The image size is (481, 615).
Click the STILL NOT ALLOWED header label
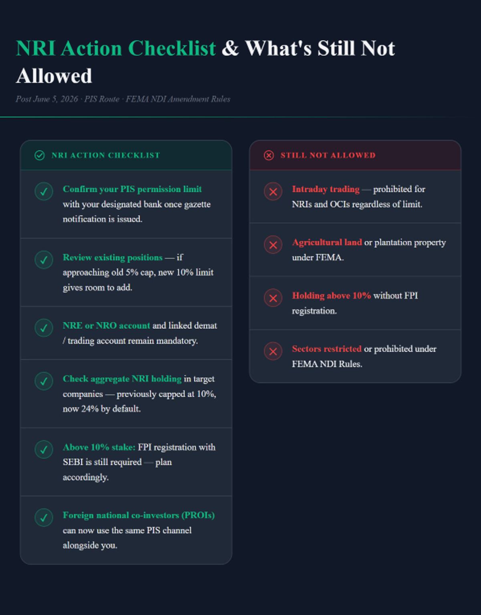click(x=328, y=155)
